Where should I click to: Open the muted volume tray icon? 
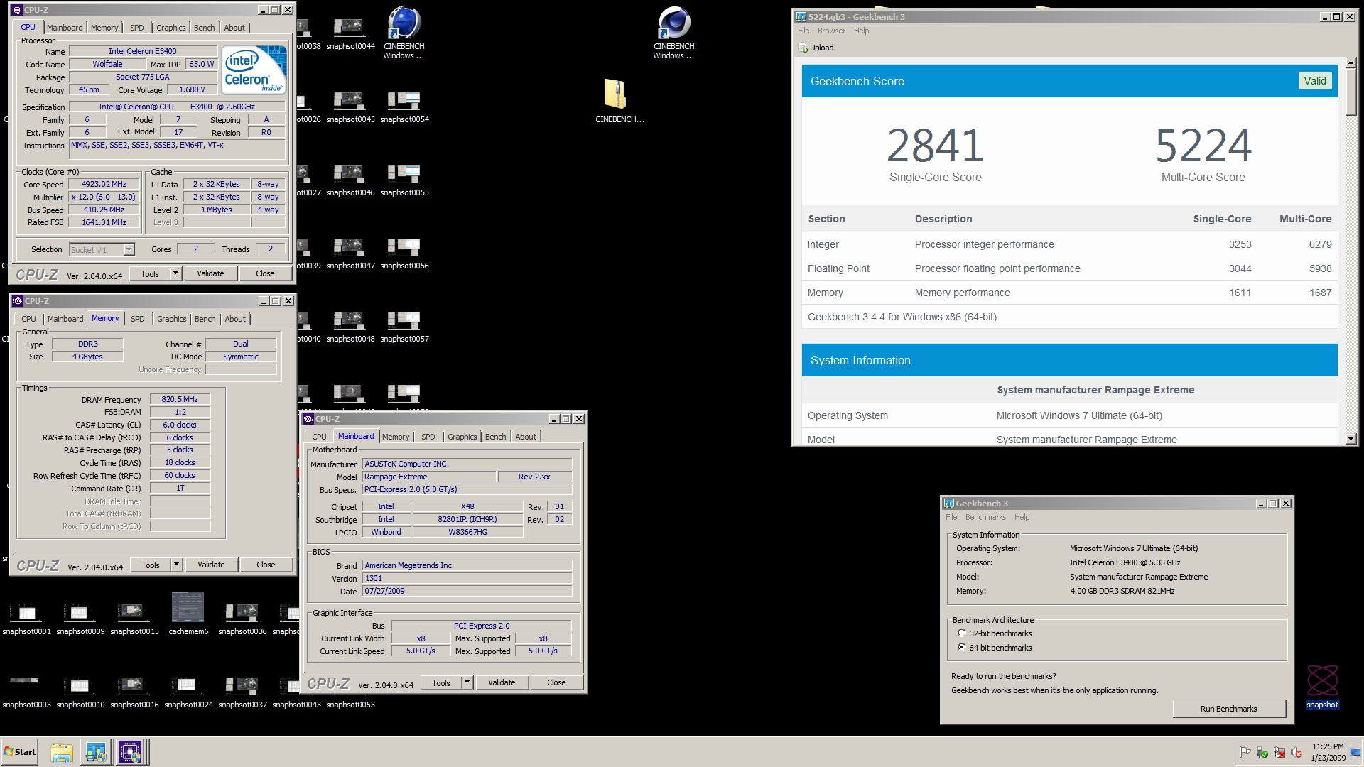click(1297, 752)
